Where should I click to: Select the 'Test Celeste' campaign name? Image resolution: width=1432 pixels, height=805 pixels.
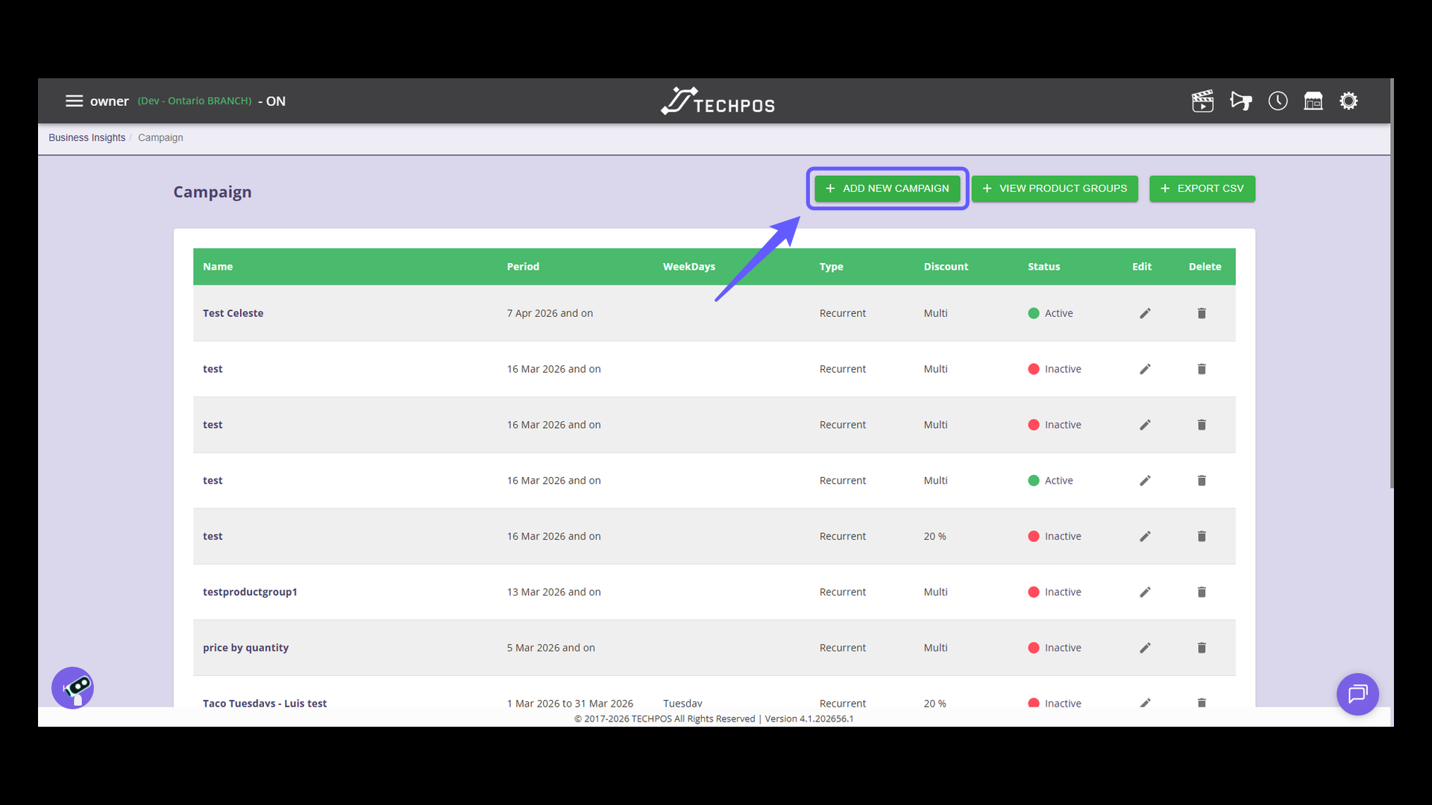pyautogui.click(x=233, y=313)
